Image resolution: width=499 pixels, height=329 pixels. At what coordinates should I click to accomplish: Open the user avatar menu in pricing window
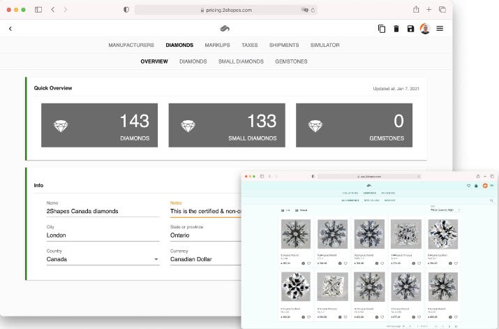425,29
